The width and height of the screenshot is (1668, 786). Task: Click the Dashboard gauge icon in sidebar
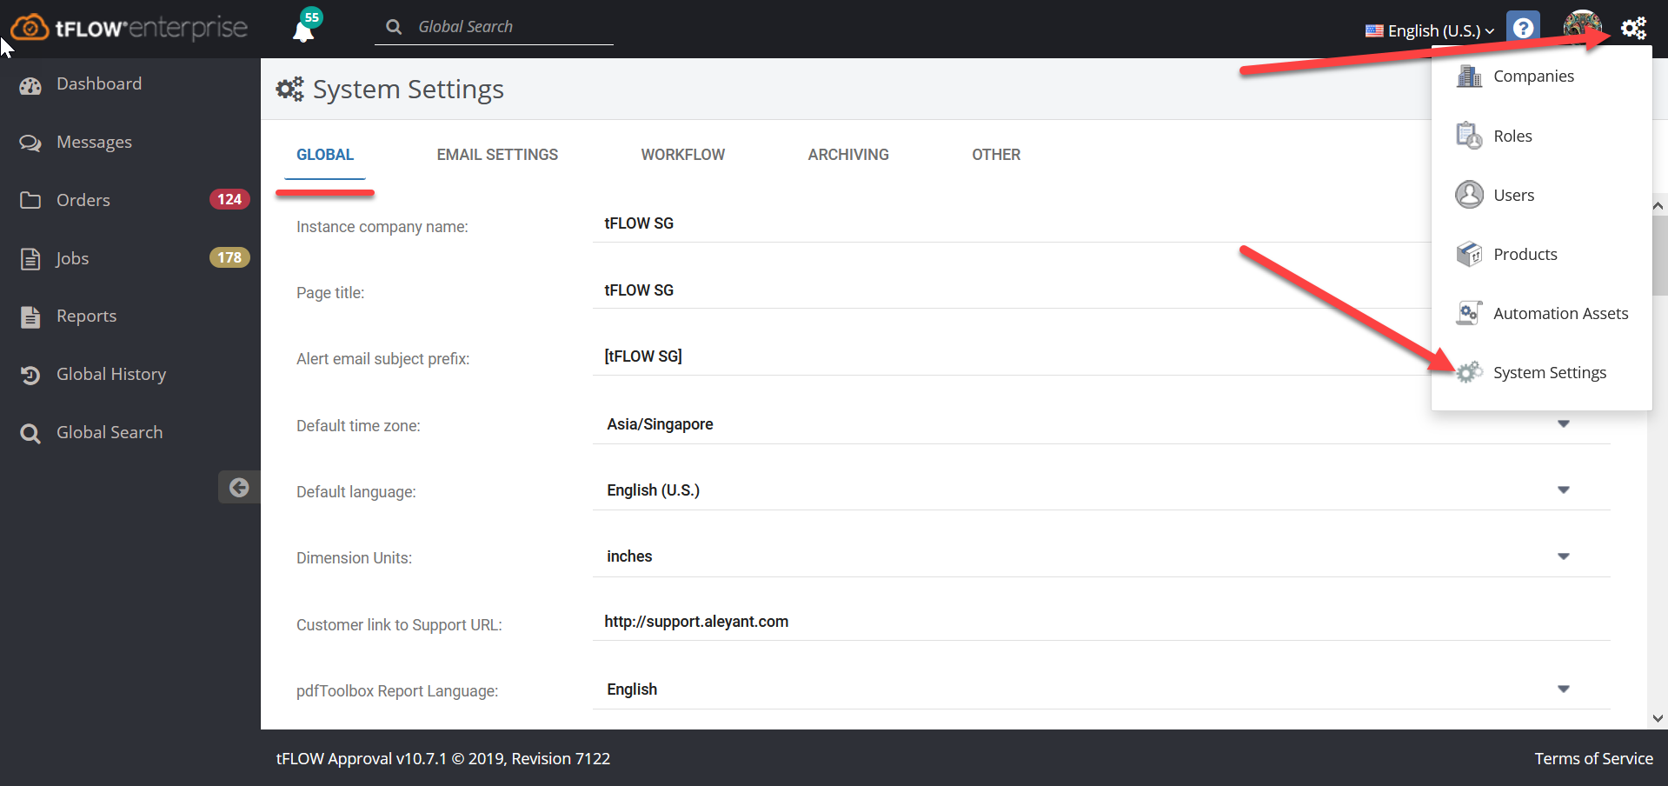(30, 85)
